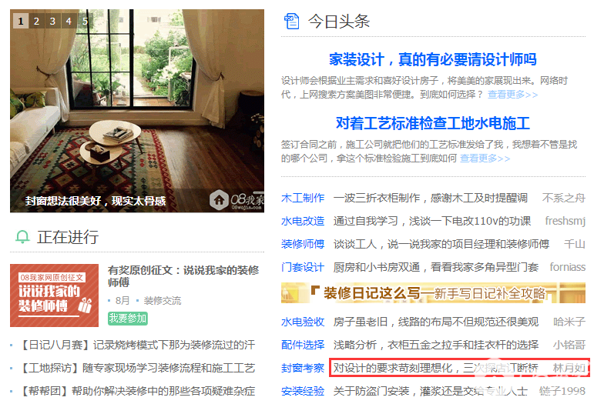Open headline 家装设计，真的有必要请设计师吗
Viewport: 594px width, 404px height.
433,60
